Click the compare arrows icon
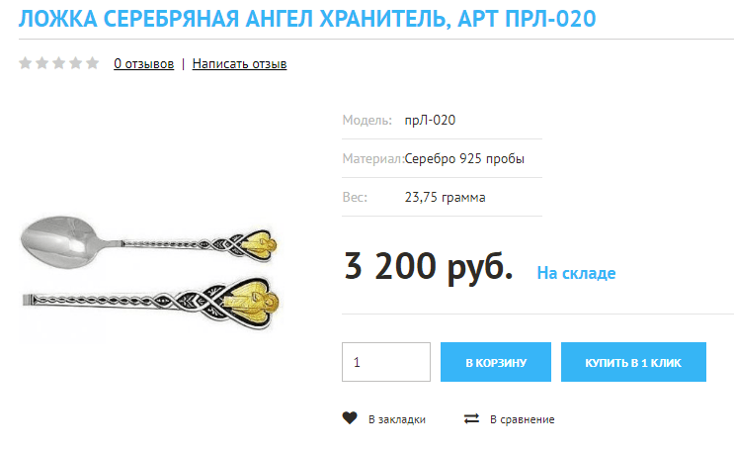 tap(471, 418)
